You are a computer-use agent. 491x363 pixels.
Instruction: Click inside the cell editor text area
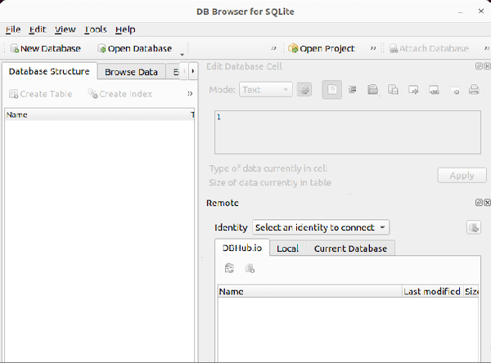[x=348, y=132]
